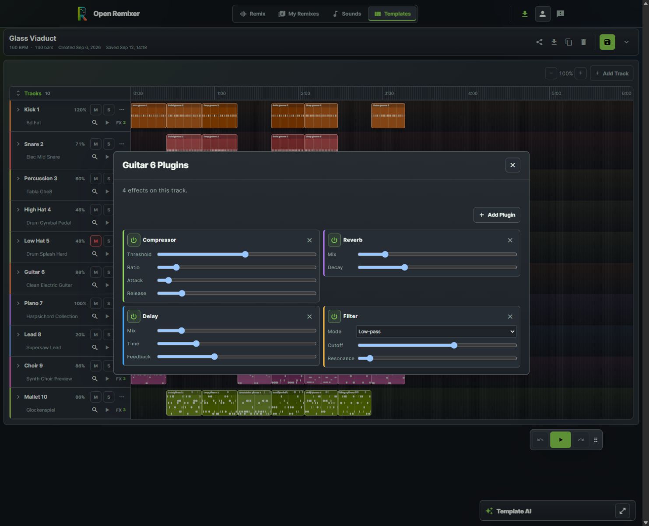Click the green save button
The height and width of the screenshot is (526, 649).
click(607, 42)
